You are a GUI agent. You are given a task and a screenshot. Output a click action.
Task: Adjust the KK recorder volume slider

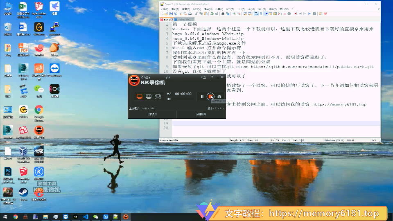click(x=183, y=99)
